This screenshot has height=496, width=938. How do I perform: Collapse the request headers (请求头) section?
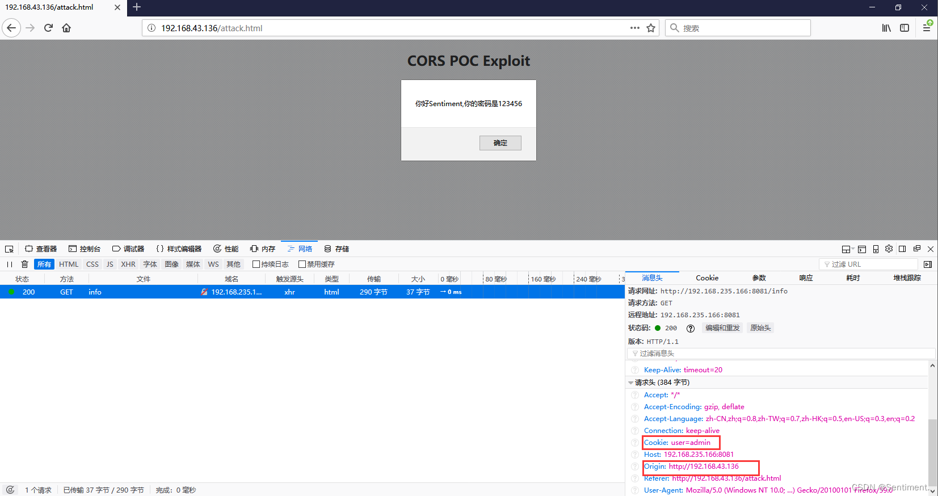coord(631,382)
